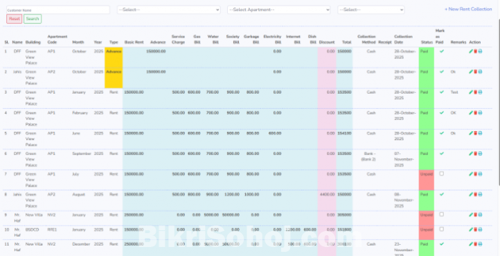Screen dimensions: 500x256
Task: Edit row 11 New Villa December rent
Action: click(x=471, y=244)
